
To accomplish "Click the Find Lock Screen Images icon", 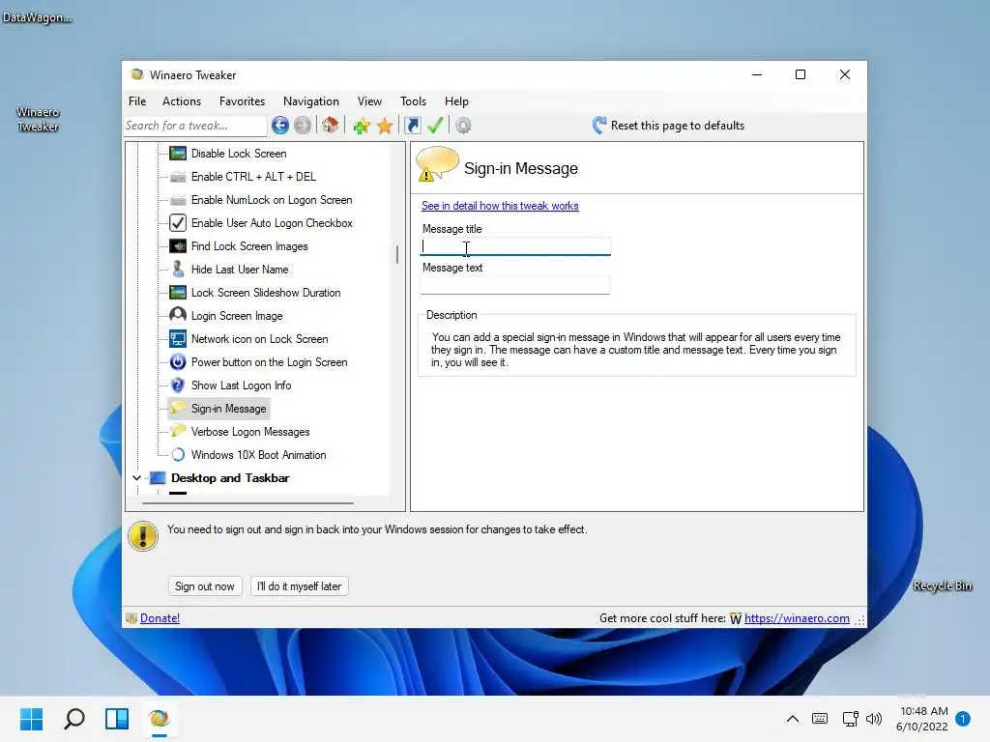I will pos(178,246).
